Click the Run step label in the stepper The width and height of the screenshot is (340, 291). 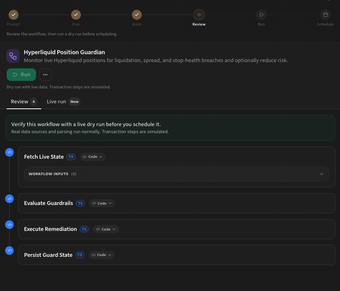click(x=261, y=24)
